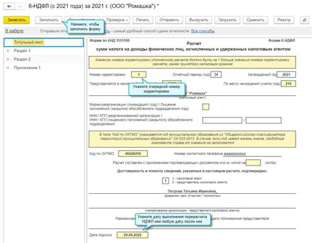
Task: Click the Выгрузить toolbar button
Action: point(199,20)
